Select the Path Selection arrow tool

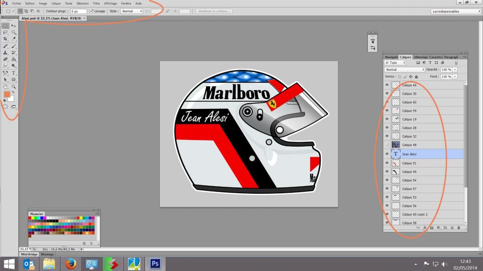(5, 80)
